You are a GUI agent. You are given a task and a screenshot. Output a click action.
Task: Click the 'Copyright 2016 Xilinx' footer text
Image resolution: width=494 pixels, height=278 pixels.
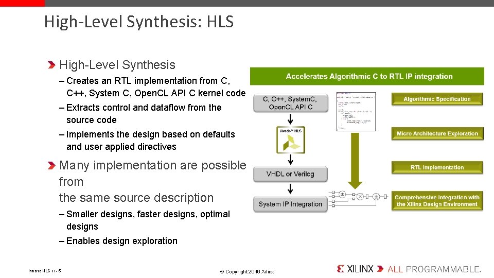[247, 271]
